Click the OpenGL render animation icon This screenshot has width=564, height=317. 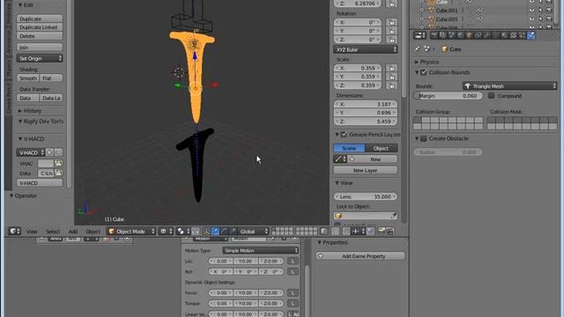tap(390, 231)
